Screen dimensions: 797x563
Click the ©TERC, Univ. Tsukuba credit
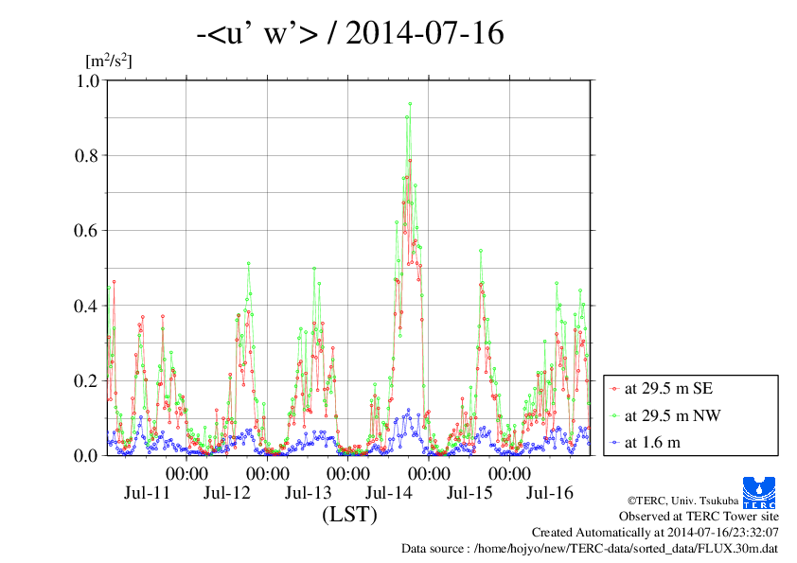point(682,501)
